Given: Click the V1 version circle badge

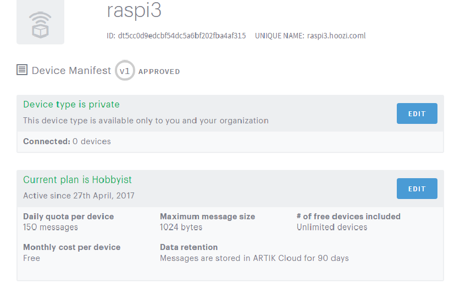Looking at the screenshot, I should [x=125, y=71].
